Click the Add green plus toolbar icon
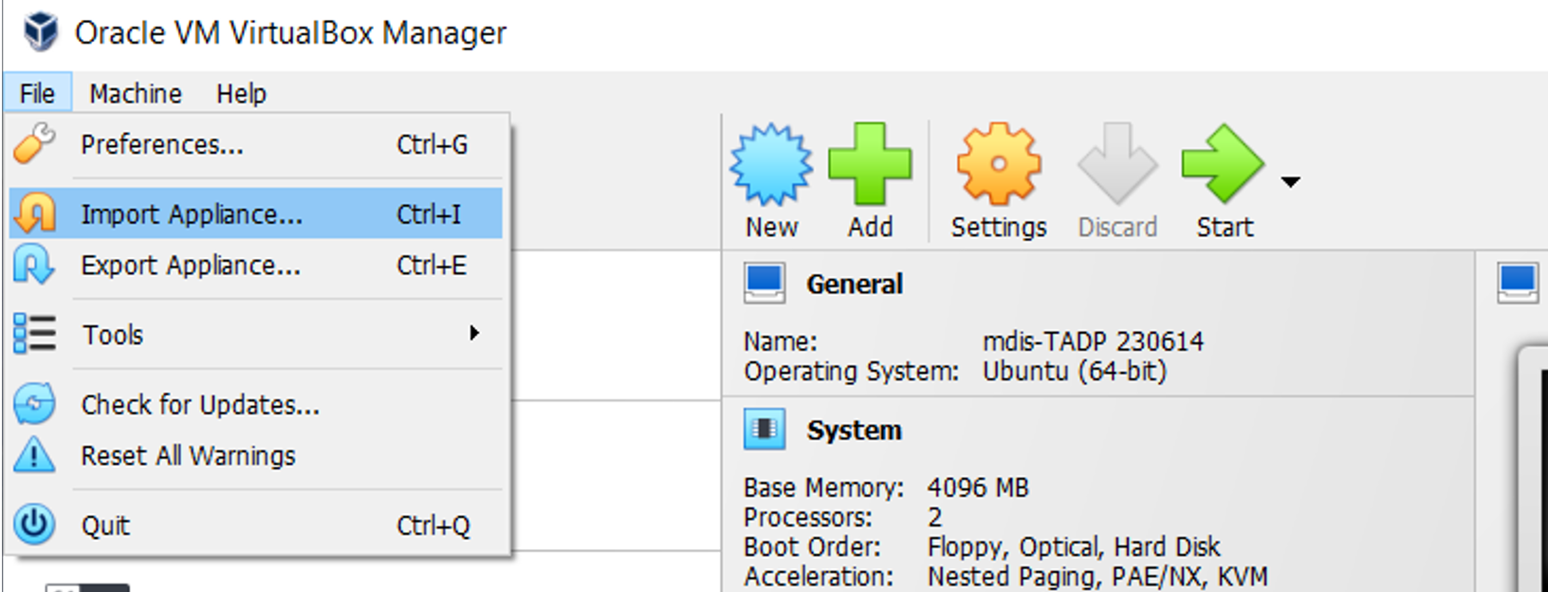The width and height of the screenshot is (1548, 592). tap(870, 163)
